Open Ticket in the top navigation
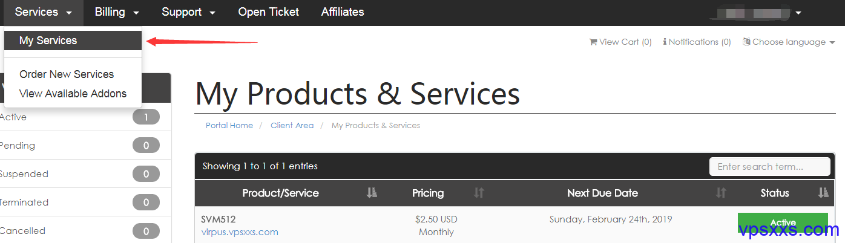This screenshot has width=845, height=243. pyautogui.click(x=268, y=12)
